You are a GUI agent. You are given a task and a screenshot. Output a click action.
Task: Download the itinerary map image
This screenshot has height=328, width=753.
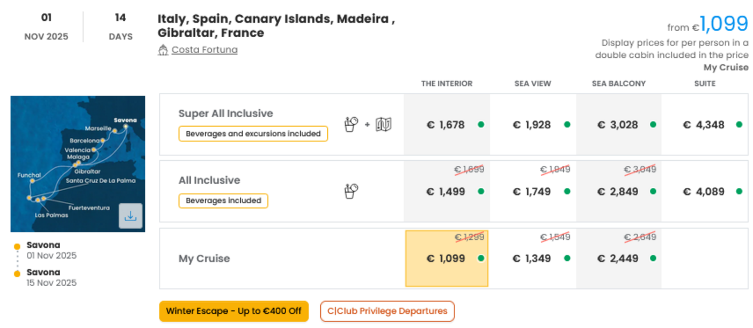pos(130,216)
